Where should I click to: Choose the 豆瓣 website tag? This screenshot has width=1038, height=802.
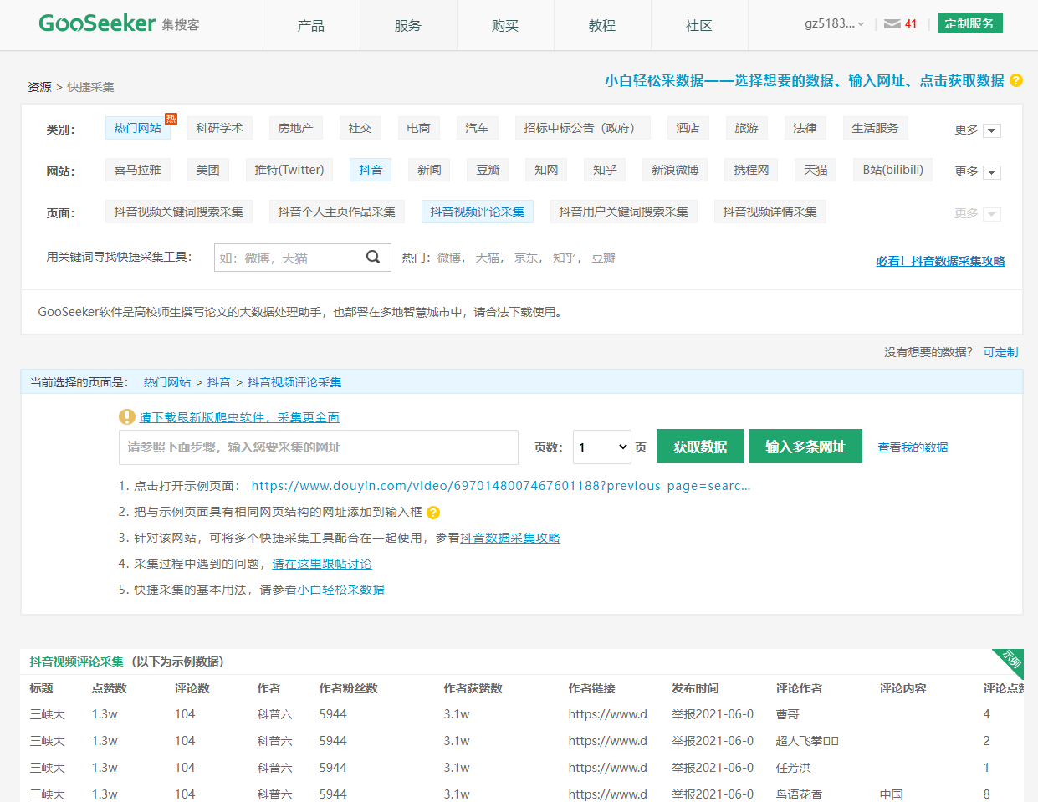point(488,170)
